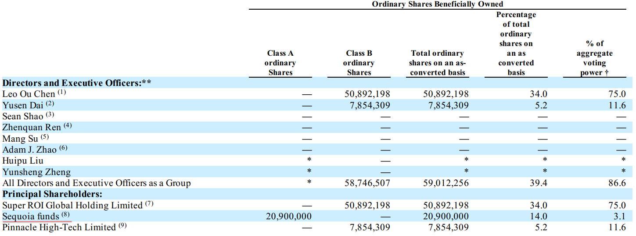Screen dimensions: 636x236
Task: Select the All Directors and Executive Officers row label
Action: pos(97,183)
